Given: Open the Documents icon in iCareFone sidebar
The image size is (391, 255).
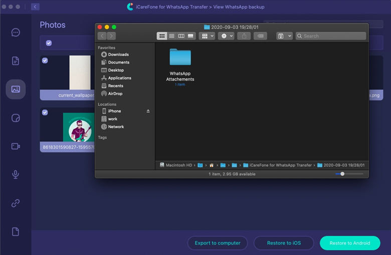Looking at the screenshot, I should click(x=16, y=61).
